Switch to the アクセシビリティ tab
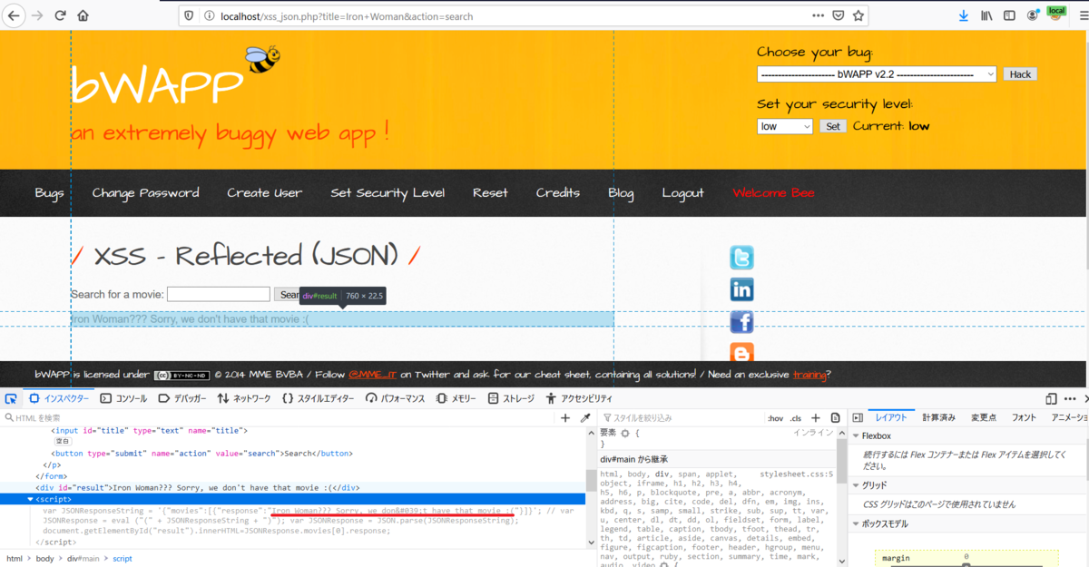 click(579, 398)
